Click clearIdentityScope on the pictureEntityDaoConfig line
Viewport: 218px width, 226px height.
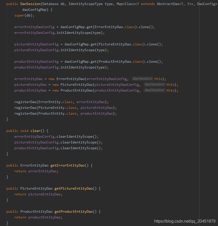pos(79,142)
